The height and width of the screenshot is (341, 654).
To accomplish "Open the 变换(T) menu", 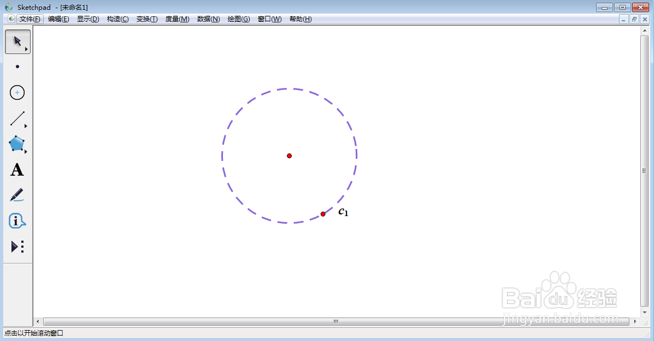I will point(147,19).
